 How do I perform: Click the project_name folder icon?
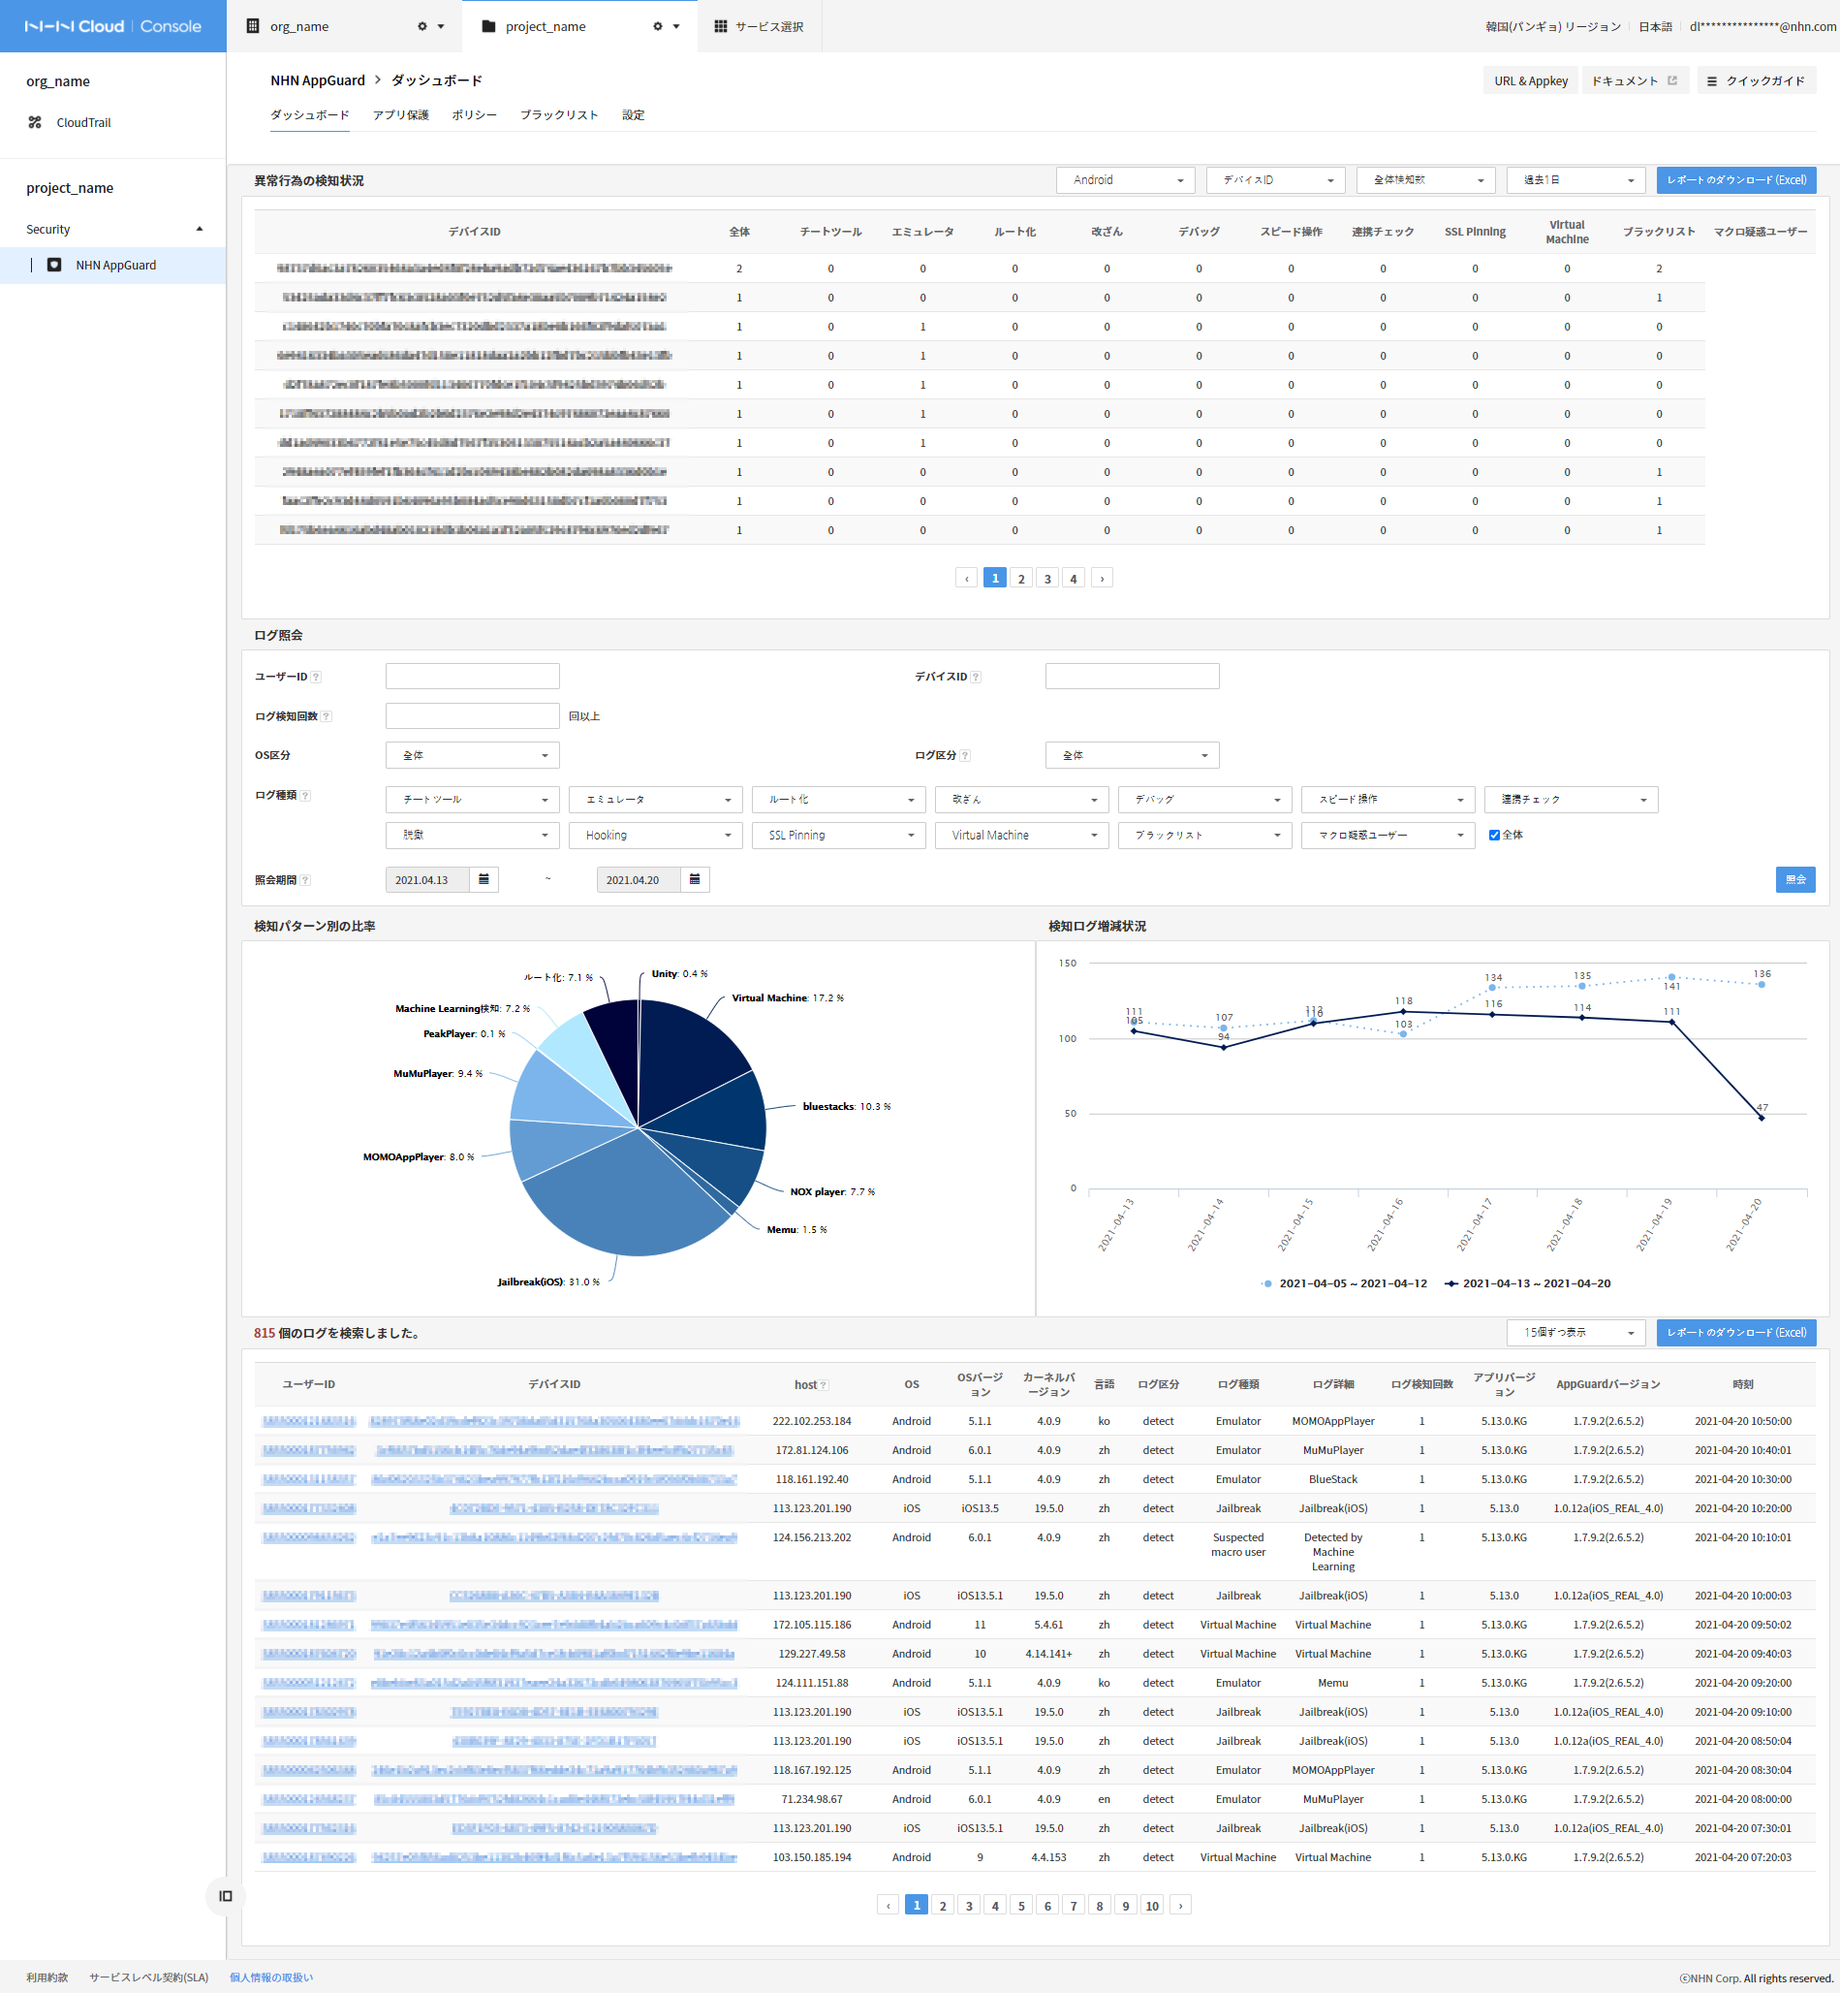[x=489, y=27]
